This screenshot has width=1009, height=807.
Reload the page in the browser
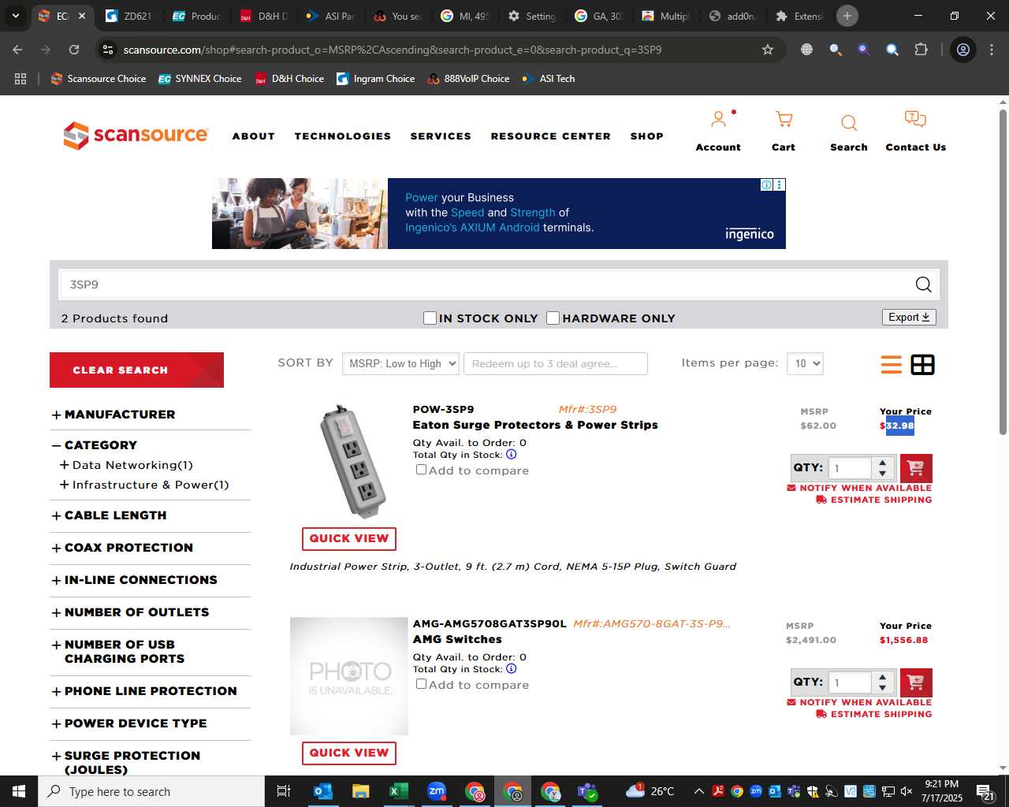(x=74, y=50)
